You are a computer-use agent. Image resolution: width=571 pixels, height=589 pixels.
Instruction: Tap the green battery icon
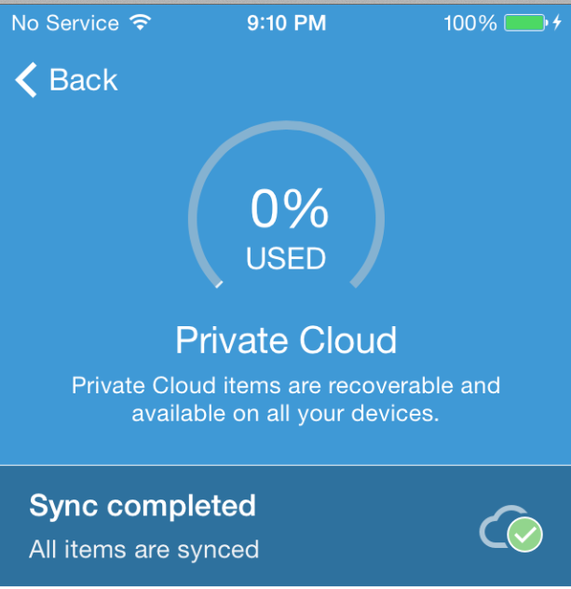click(526, 23)
